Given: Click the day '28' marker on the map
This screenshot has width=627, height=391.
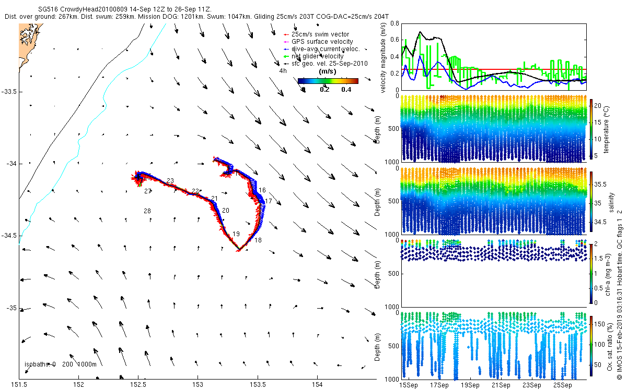Looking at the screenshot, I should coord(147,211).
